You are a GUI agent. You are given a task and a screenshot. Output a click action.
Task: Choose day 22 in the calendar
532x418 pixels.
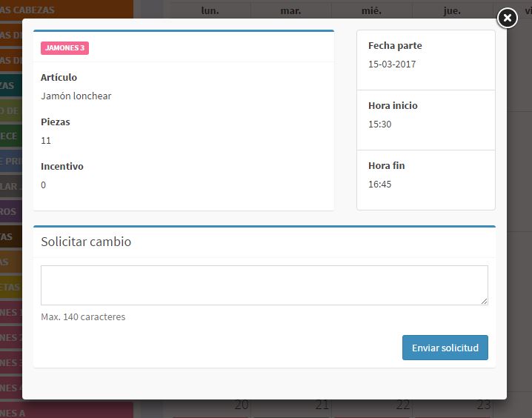[x=402, y=405]
